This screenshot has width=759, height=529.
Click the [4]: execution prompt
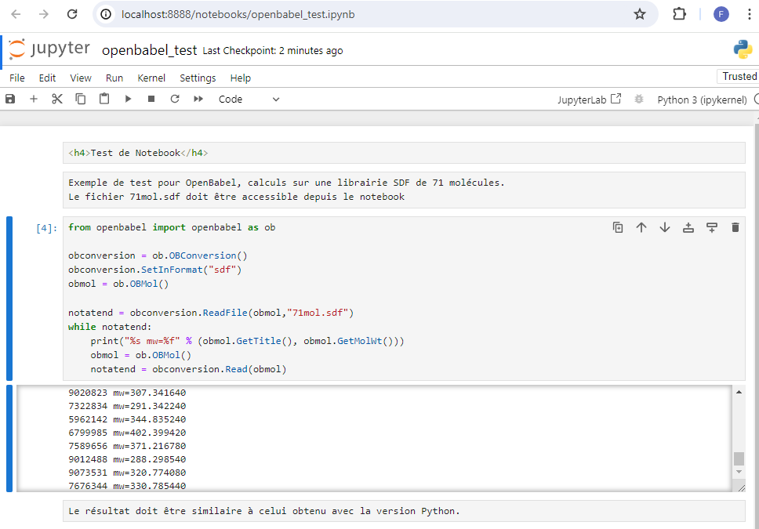tap(46, 228)
